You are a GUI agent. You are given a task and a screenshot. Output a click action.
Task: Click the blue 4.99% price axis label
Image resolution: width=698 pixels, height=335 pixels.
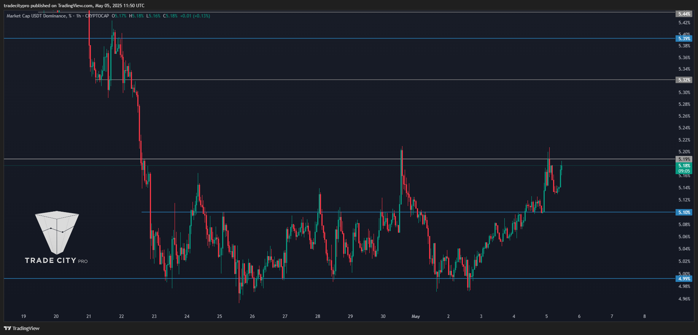684,279
